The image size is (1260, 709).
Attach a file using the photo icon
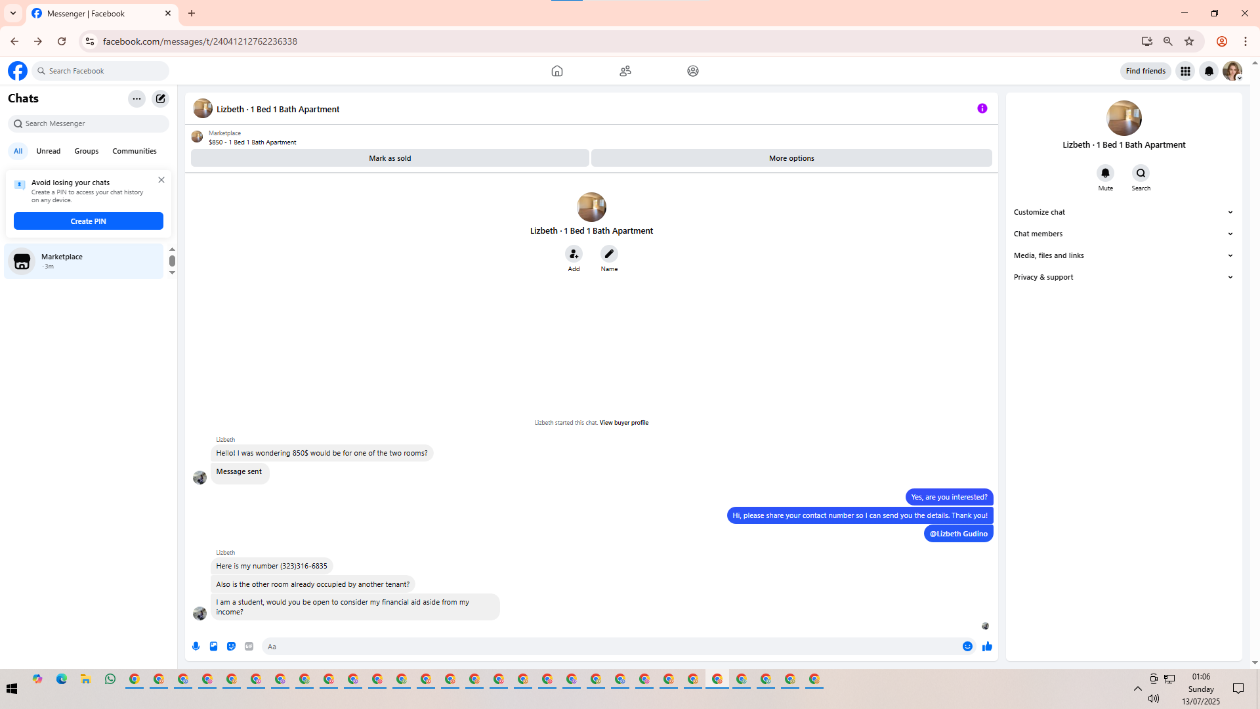tap(213, 647)
